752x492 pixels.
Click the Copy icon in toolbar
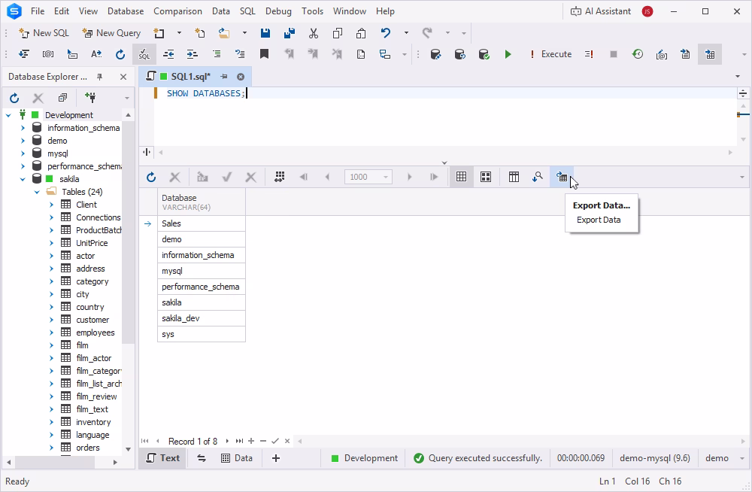[x=337, y=33]
